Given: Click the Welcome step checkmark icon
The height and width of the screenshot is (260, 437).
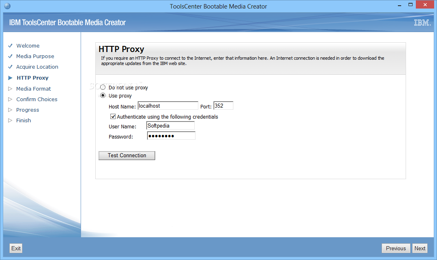Looking at the screenshot, I should [10, 45].
